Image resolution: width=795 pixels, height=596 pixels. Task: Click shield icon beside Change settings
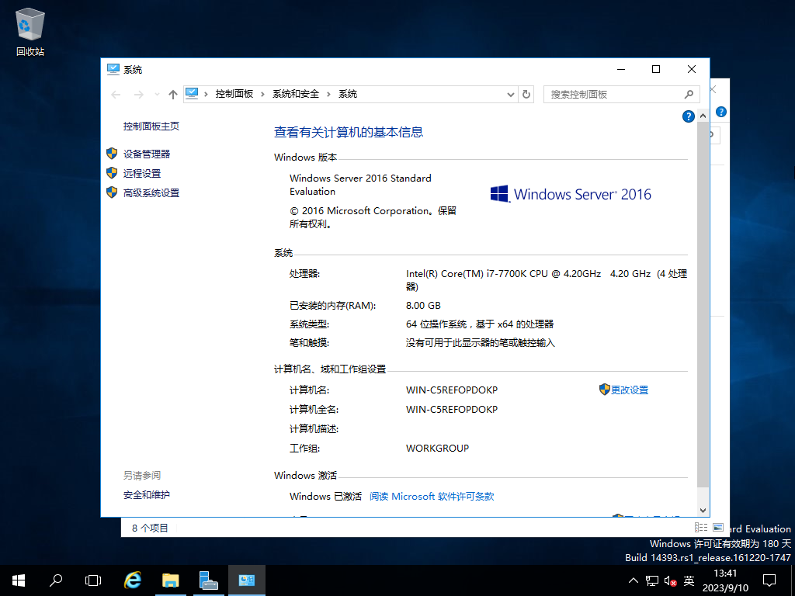click(x=604, y=390)
